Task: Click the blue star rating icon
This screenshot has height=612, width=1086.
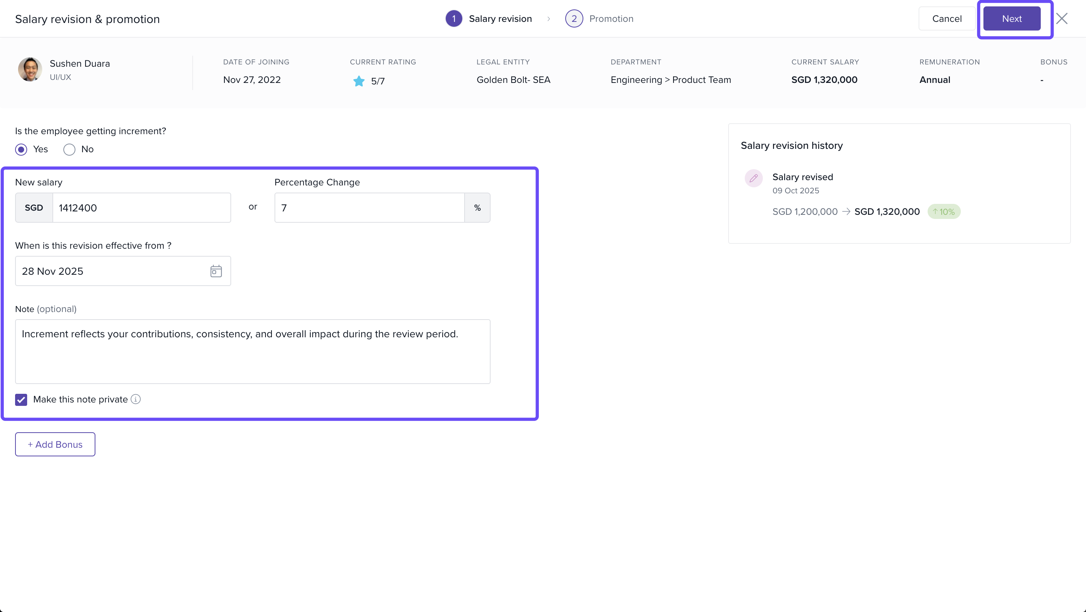Action: tap(359, 81)
